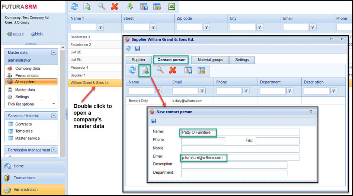The width and height of the screenshot is (353, 196).
Task: Collapse the Services / Material panel
Action: (x=54, y=116)
